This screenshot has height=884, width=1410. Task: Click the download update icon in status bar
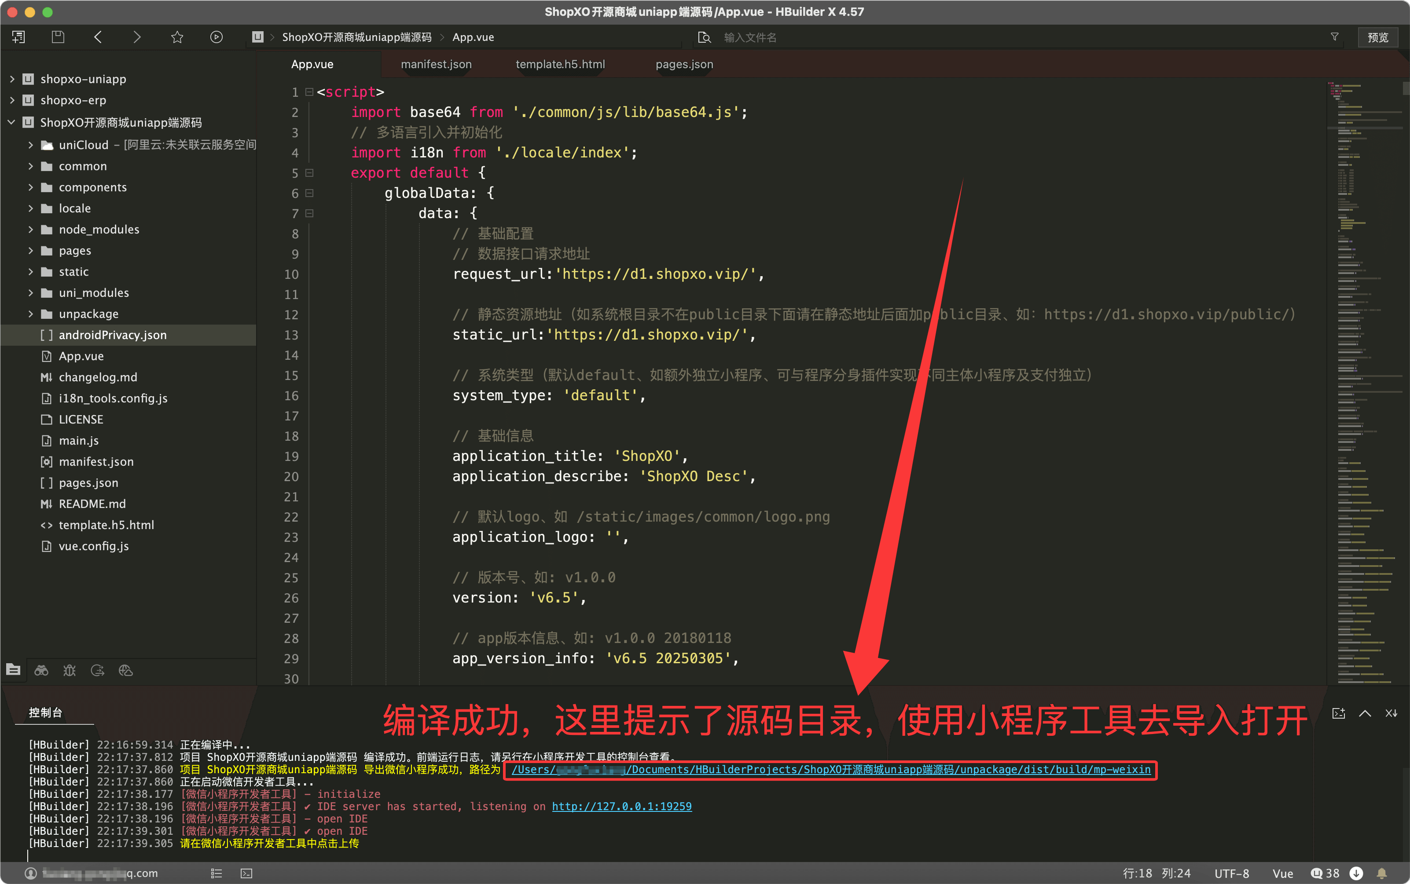click(x=1356, y=873)
